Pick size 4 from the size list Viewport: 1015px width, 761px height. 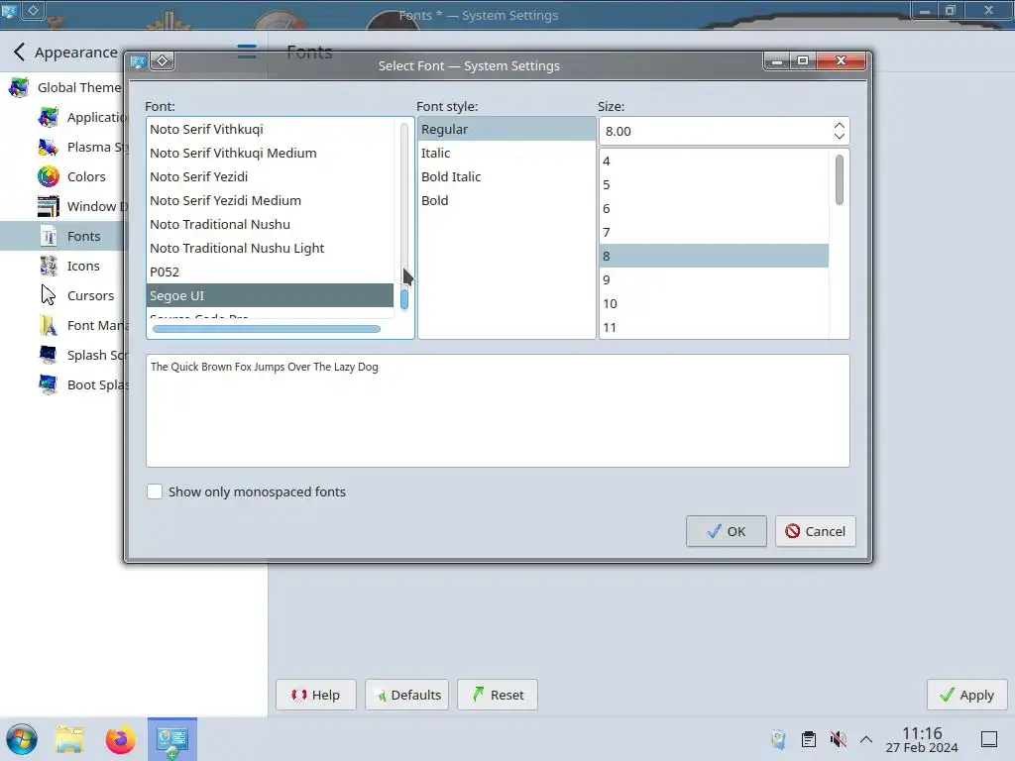pos(714,162)
